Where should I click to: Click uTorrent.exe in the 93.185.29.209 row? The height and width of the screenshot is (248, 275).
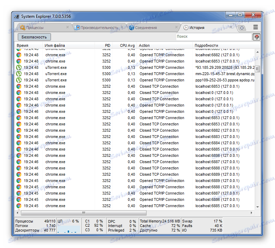pyautogui.click(x=56, y=67)
